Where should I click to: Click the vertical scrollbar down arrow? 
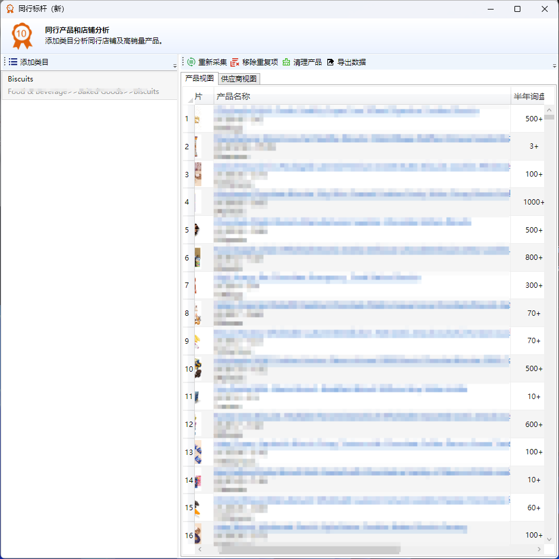[x=549, y=539]
